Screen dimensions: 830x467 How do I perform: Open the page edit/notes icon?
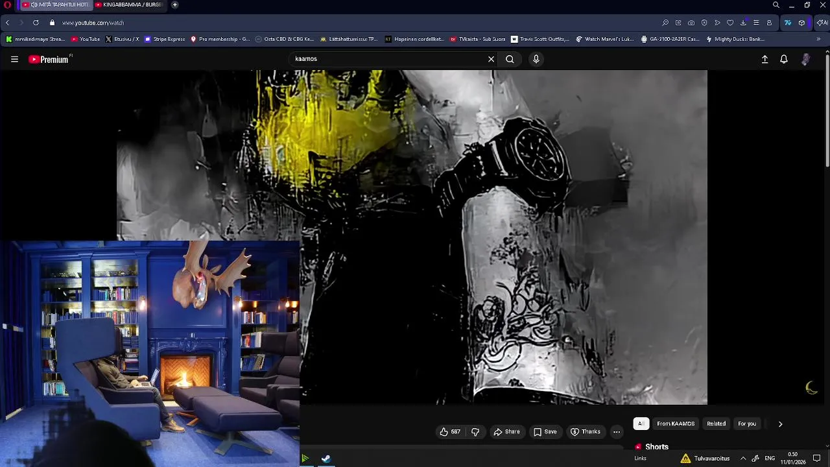click(678, 23)
